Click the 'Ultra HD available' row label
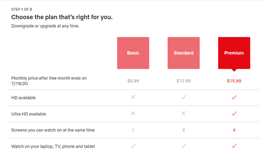 pos(29,114)
